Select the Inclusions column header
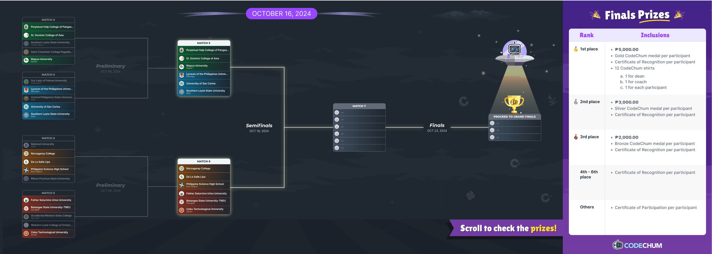 tap(655, 35)
